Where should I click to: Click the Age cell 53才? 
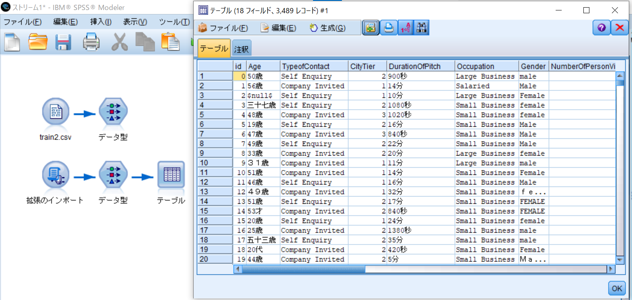(263, 211)
